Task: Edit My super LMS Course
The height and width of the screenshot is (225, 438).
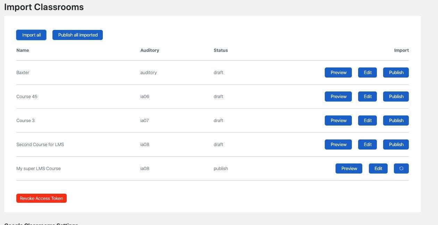Action: (378, 168)
